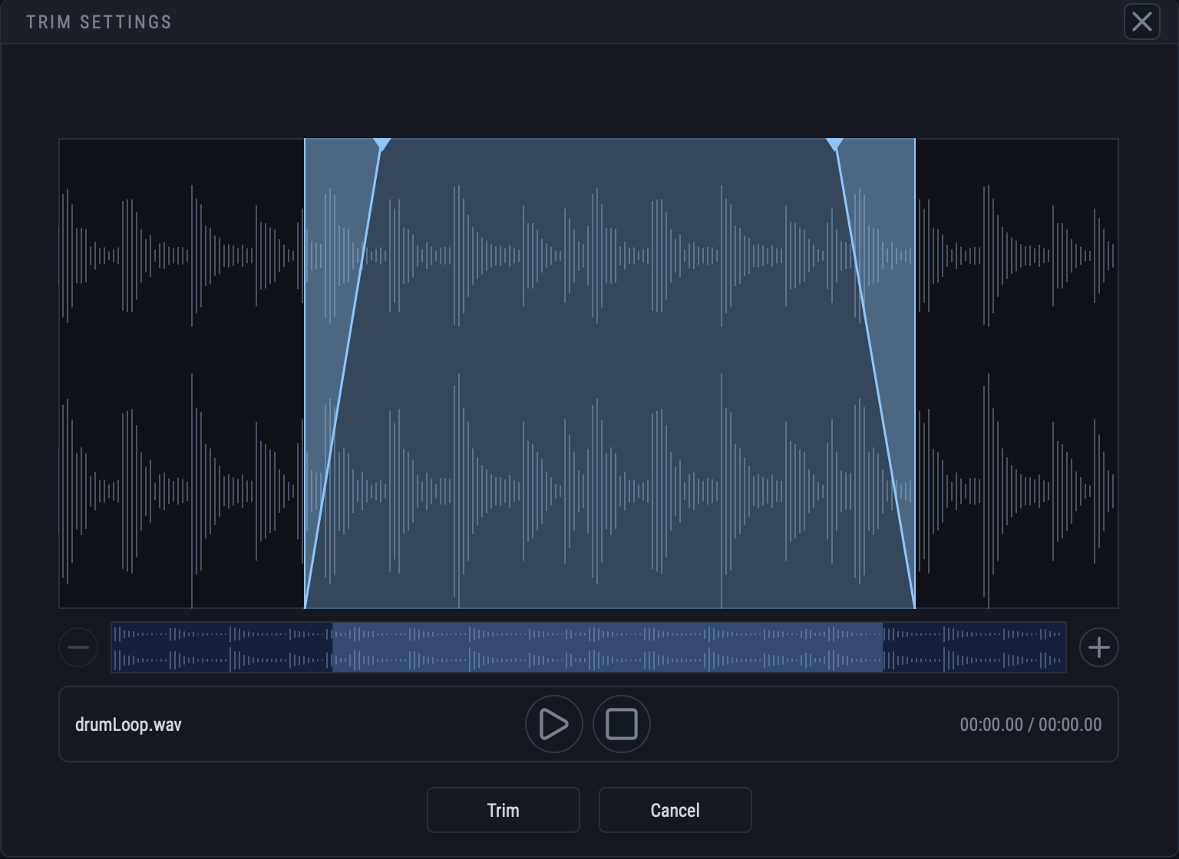1179x859 pixels.
Task: Zoom out with the minus icon
Action: (x=78, y=647)
